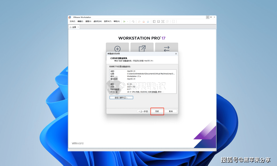Screen dimensions: 277x166
Task: Open the snapshot manager toolbar icon
Action: click(x=148, y=21)
